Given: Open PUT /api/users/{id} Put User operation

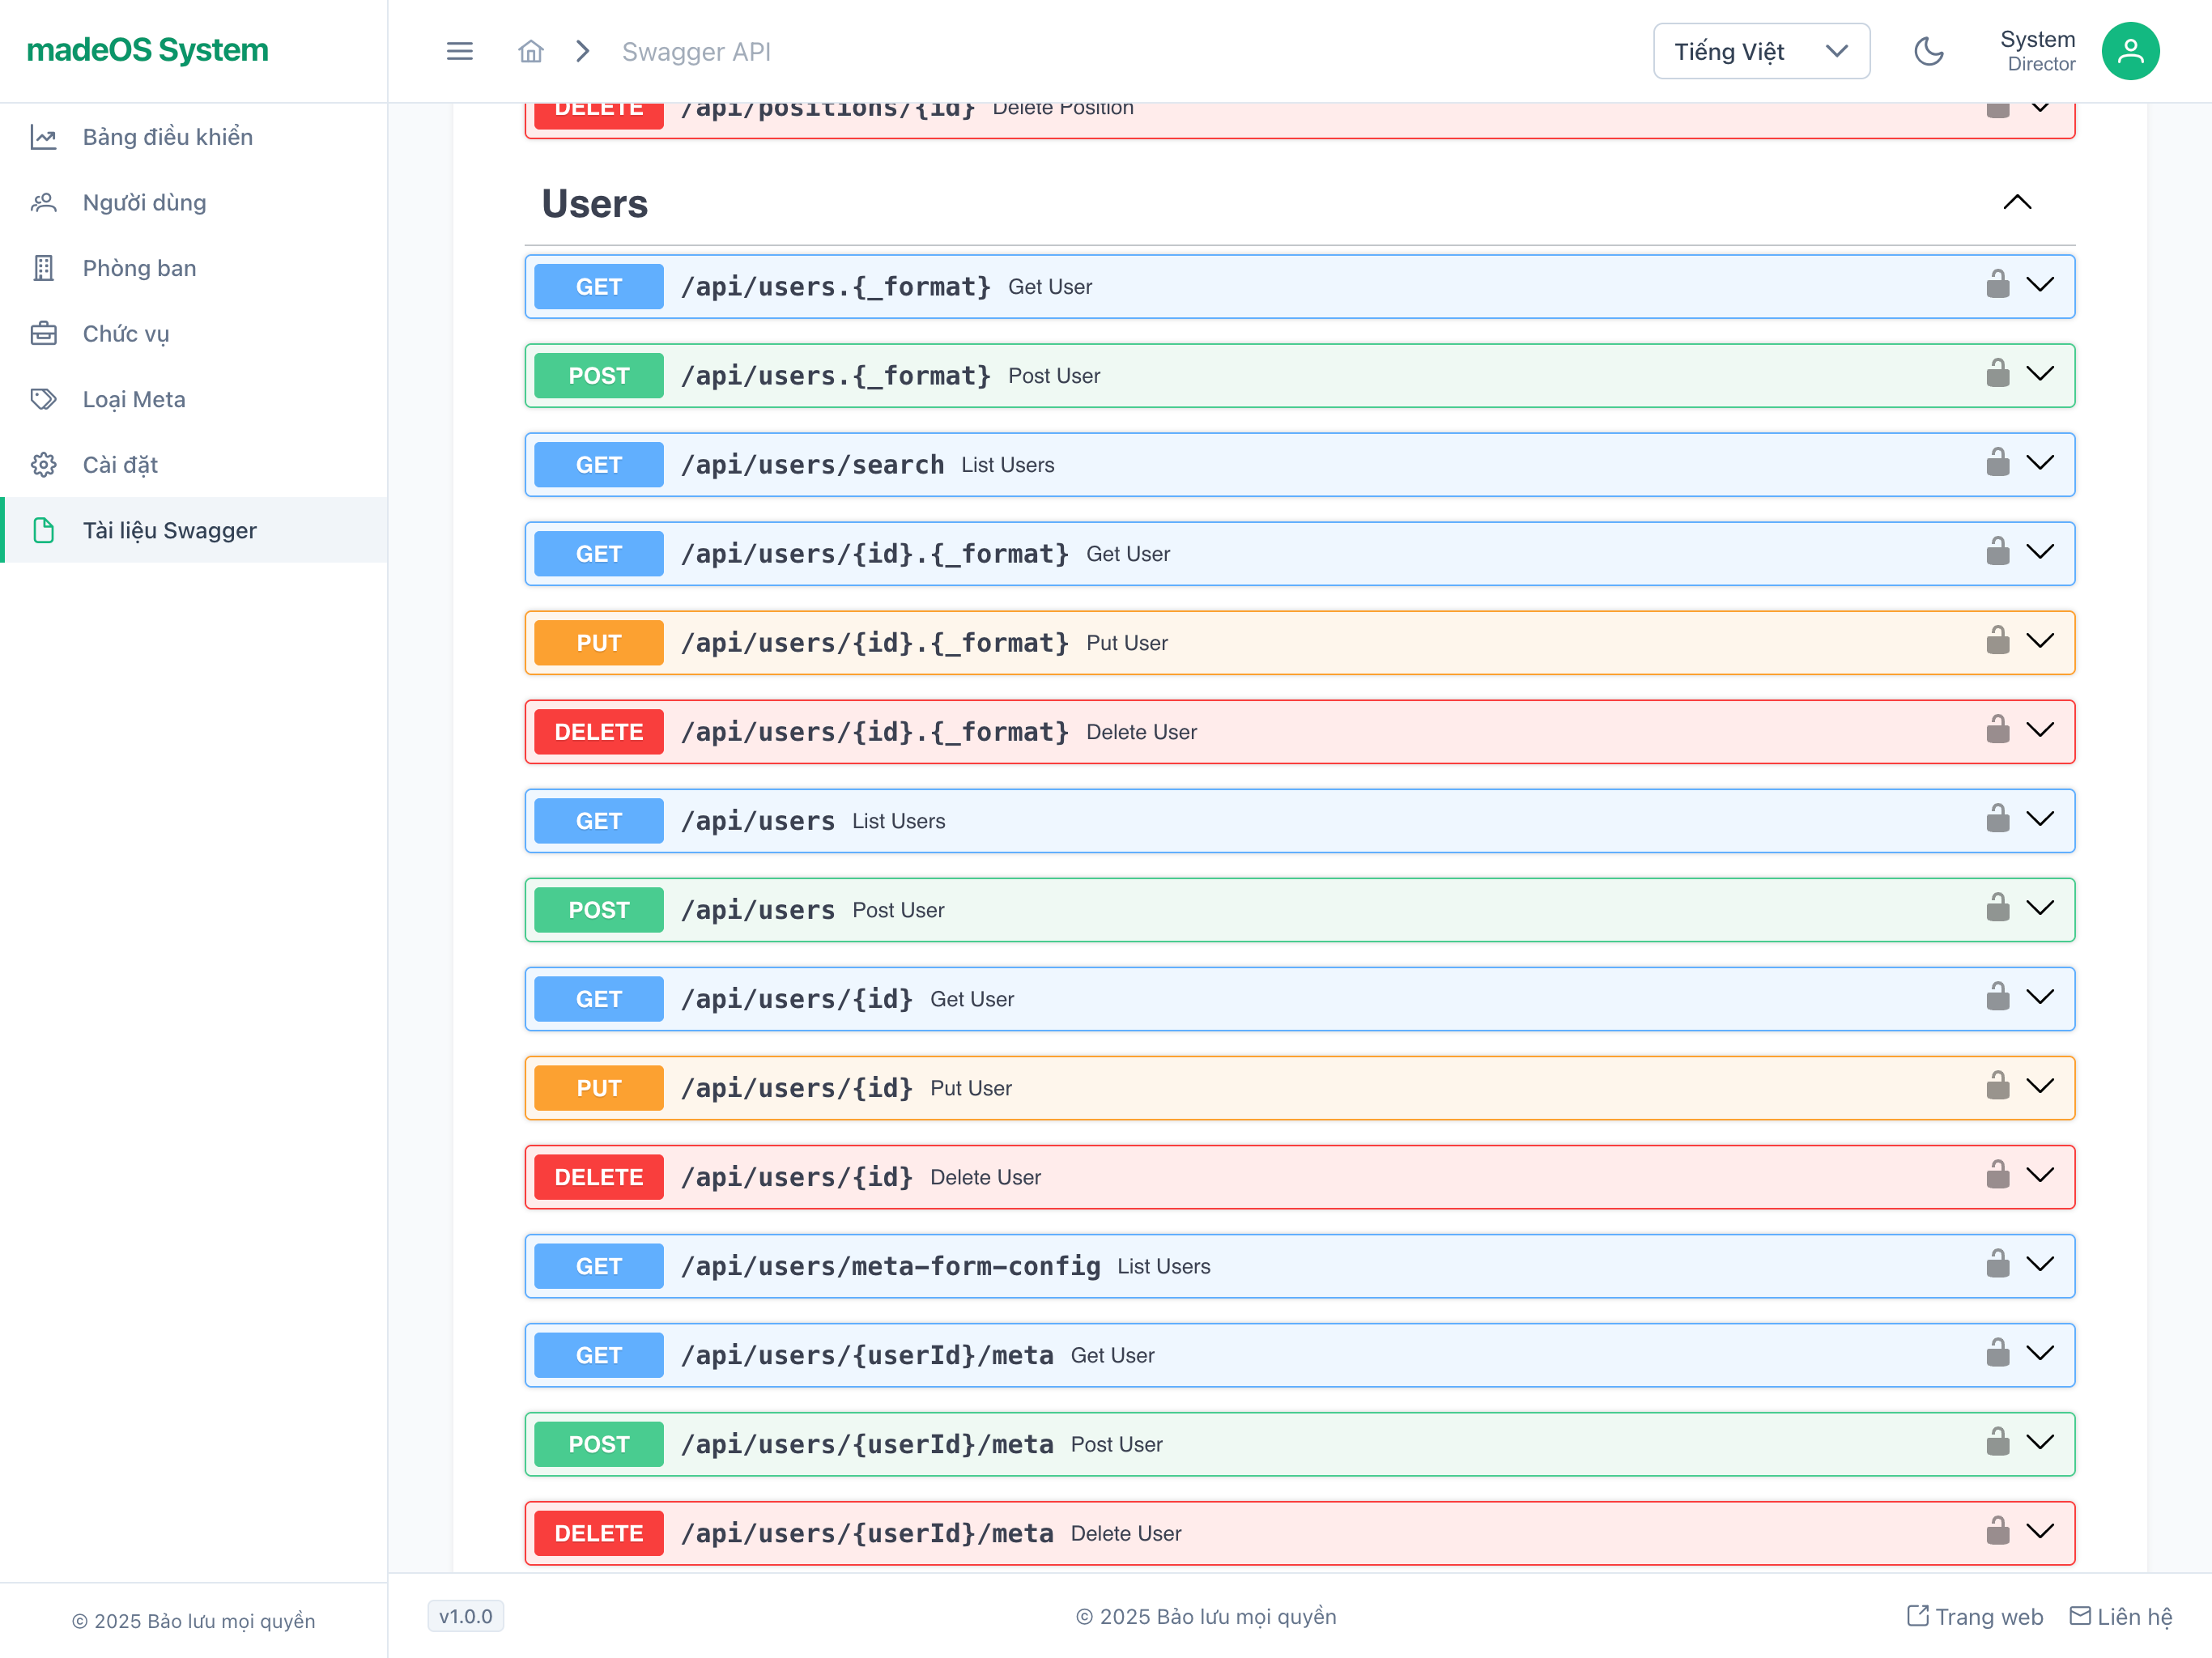Looking at the screenshot, I should (1299, 1088).
